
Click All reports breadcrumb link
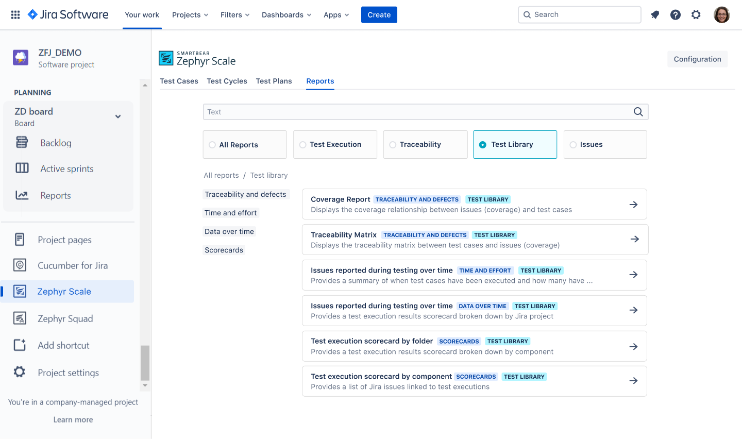pos(221,175)
